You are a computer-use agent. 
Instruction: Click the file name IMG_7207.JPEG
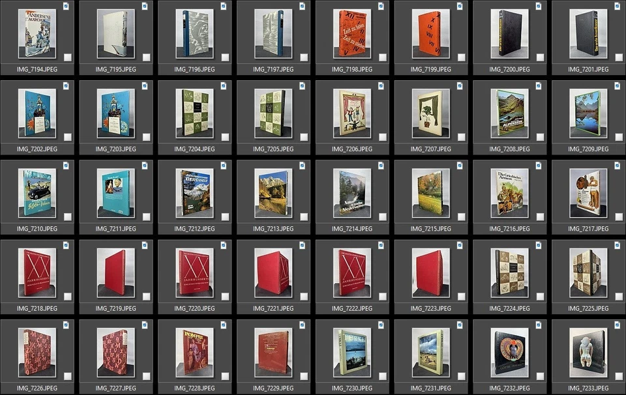point(431,149)
